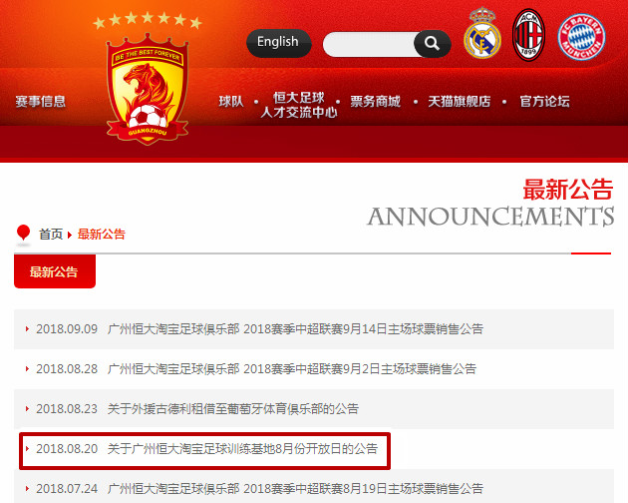This screenshot has height=503, width=628.
Task: Focus the search text field
Action: [369, 44]
